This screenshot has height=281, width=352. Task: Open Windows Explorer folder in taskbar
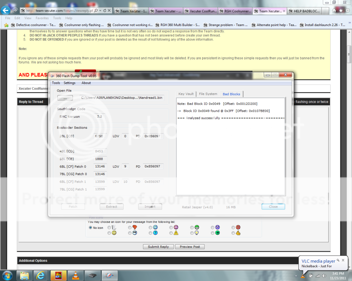click(24, 275)
